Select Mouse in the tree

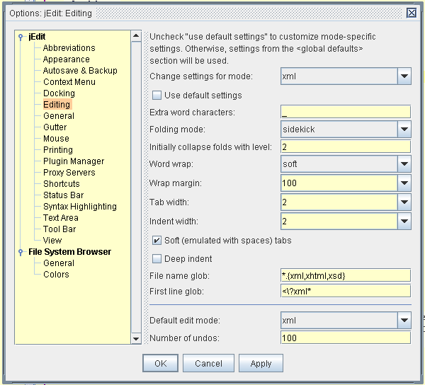point(56,139)
